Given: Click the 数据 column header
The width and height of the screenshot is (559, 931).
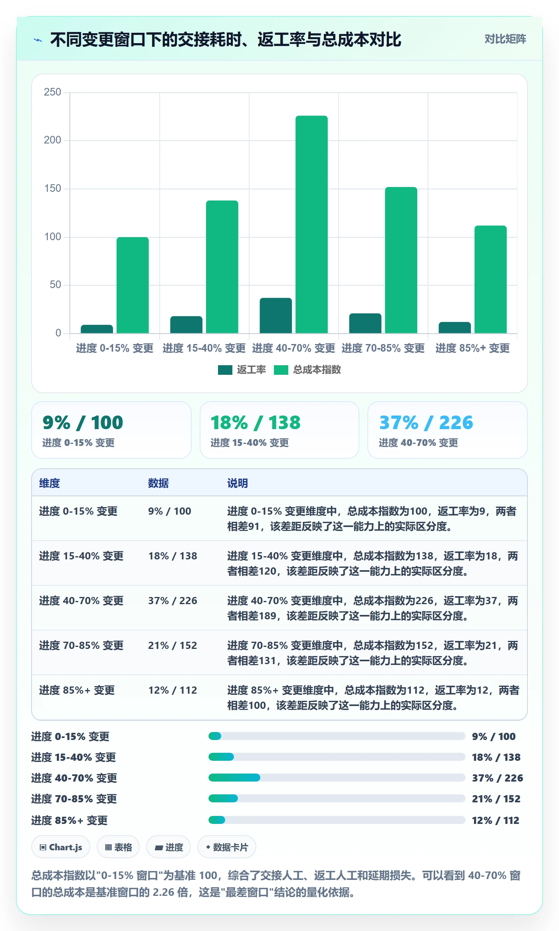Looking at the screenshot, I should (x=159, y=483).
